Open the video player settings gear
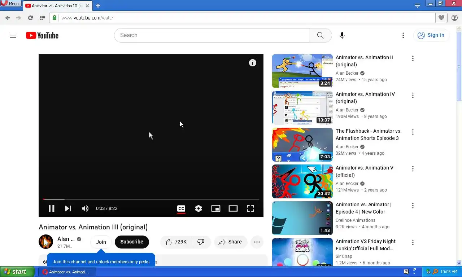 (199, 208)
